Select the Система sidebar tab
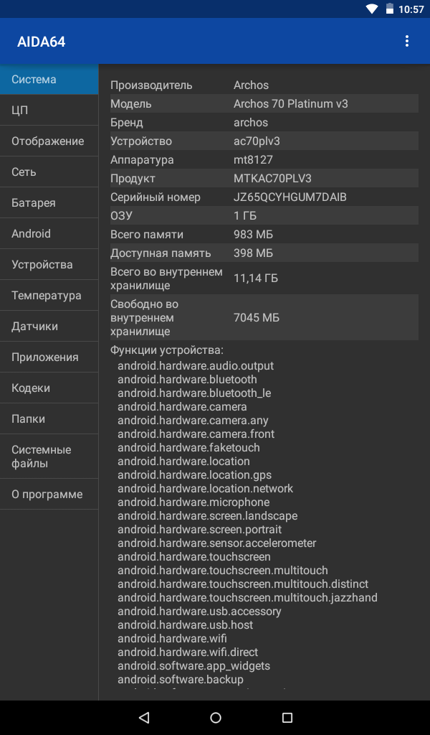Image resolution: width=430 pixels, height=735 pixels. [49, 79]
